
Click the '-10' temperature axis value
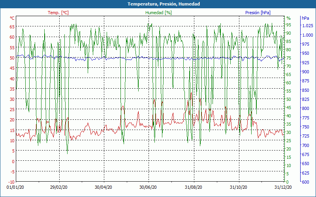[x=11, y=182]
